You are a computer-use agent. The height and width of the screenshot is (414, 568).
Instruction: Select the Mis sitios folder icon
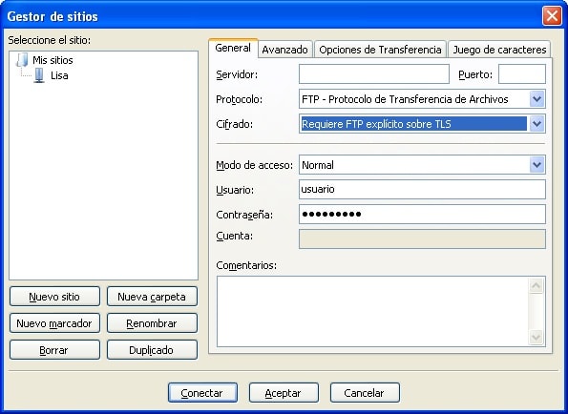(x=22, y=60)
